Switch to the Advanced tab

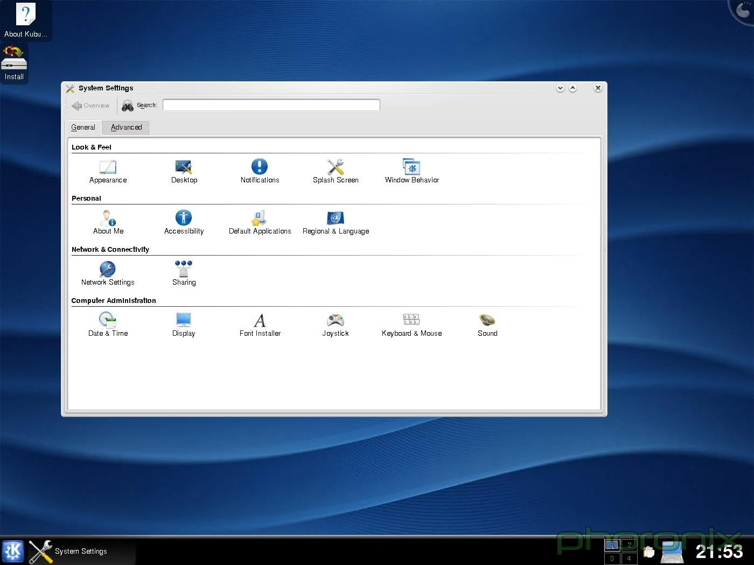[126, 128]
